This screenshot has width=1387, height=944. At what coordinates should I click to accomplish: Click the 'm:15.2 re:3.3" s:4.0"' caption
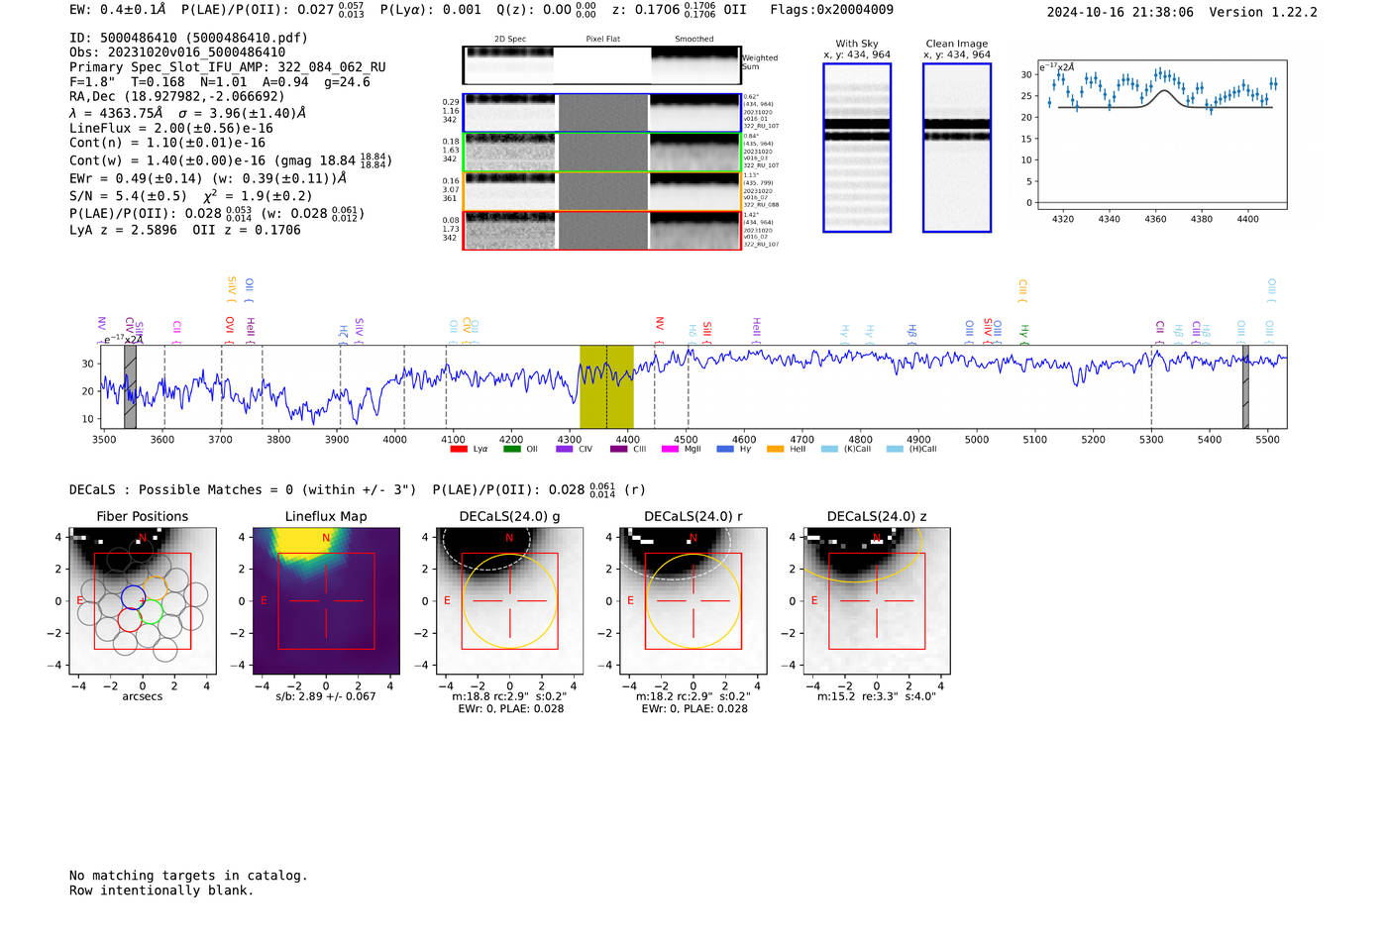point(877,696)
